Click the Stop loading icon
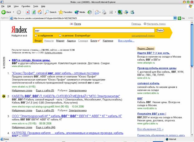The height and width of the screenshot is (142, 194). [x=28, y=12]
